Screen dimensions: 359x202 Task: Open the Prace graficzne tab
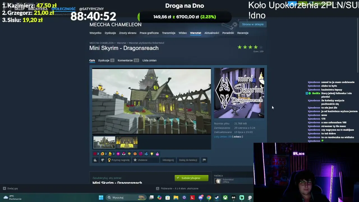[x=149, y=33]
